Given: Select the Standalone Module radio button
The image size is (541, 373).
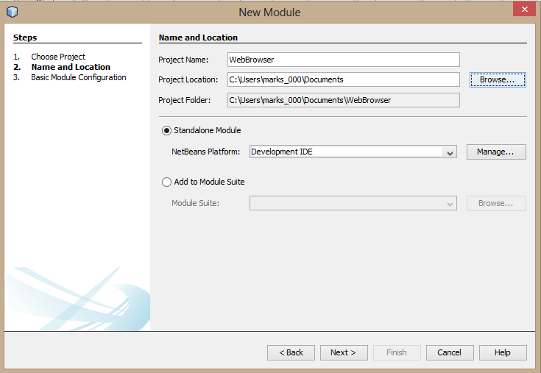Looking at the screenshot, I should pyautogui.click(x=167, y=130).
